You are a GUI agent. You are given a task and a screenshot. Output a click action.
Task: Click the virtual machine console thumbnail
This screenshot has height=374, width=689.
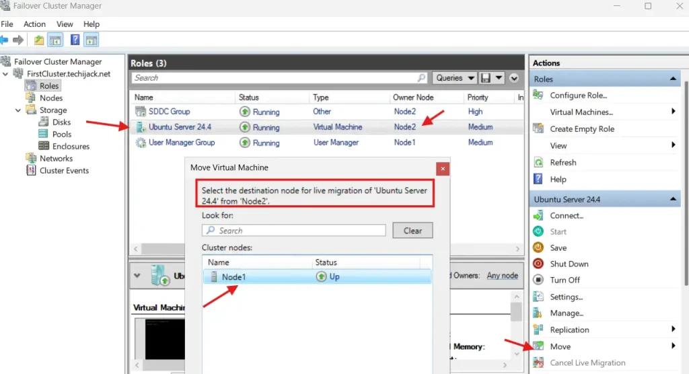(165, 339)
